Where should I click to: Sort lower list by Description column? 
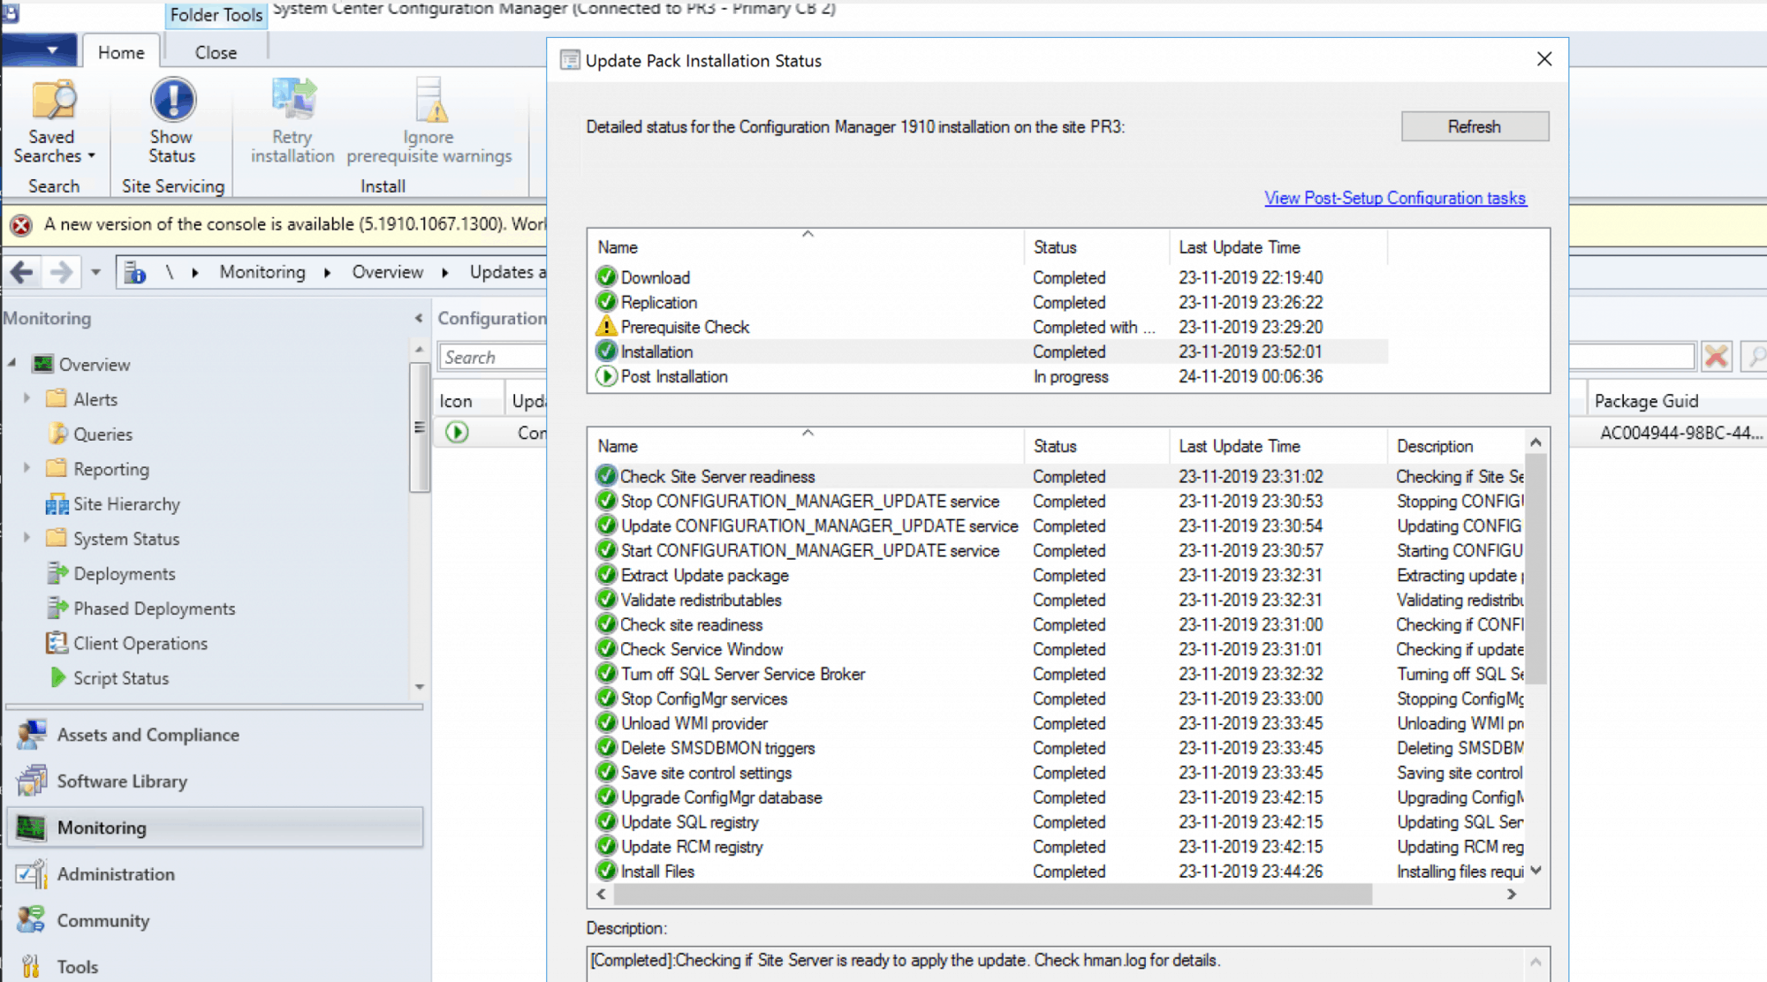pos(1456,446)
